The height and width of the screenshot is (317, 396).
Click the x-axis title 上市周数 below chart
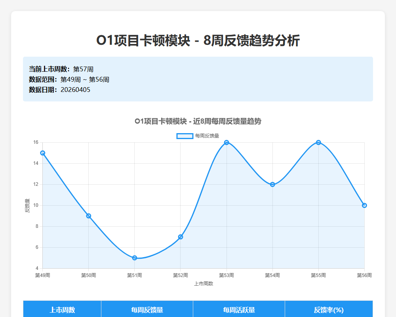[x=204, y=284]
